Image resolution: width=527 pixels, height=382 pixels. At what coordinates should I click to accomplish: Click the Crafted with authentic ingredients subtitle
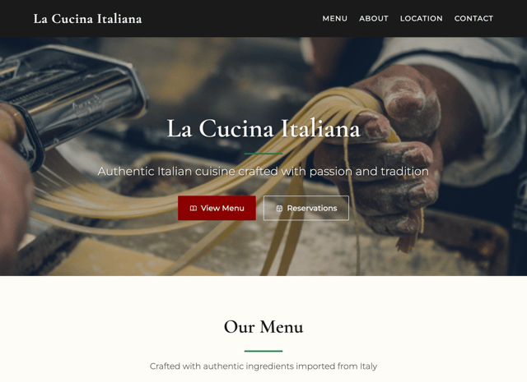(x=263, y=366)
